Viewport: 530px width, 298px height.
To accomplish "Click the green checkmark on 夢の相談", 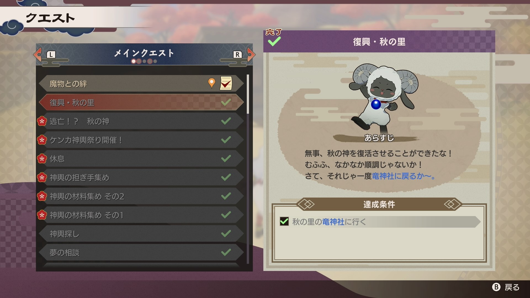I will pos(226,252).
